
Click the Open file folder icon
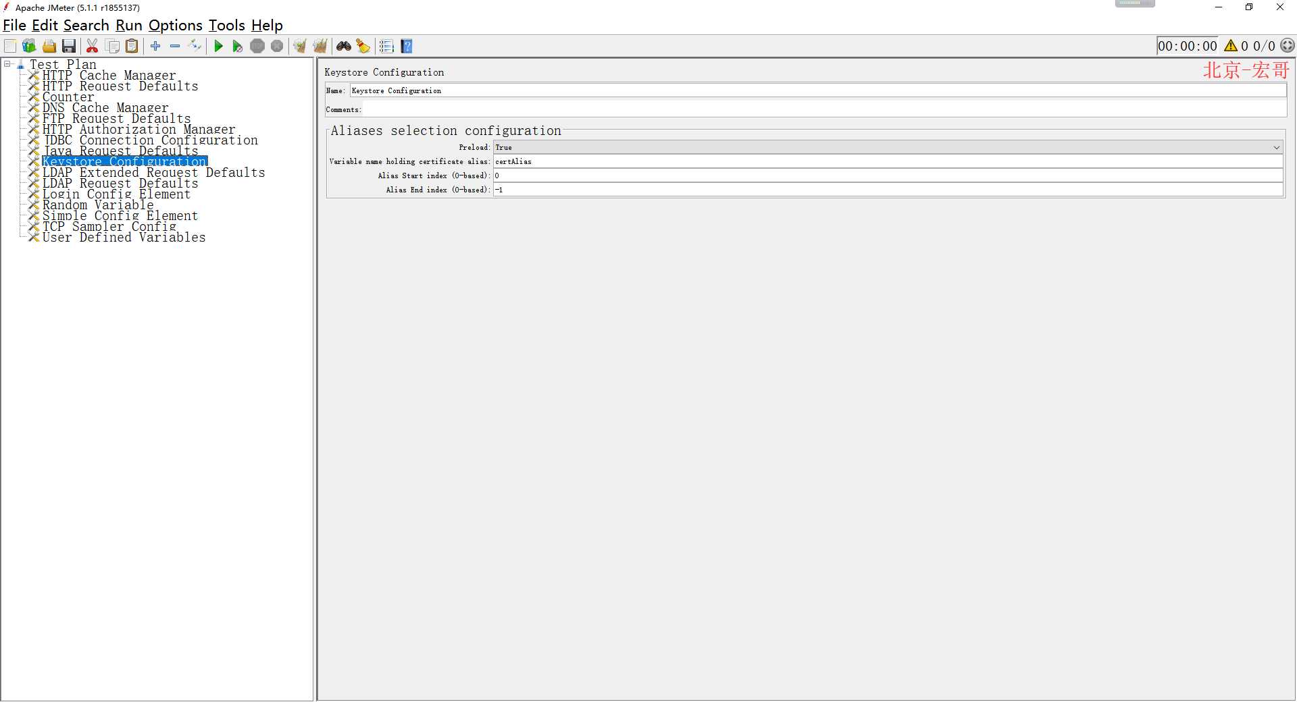click(49, 46)
